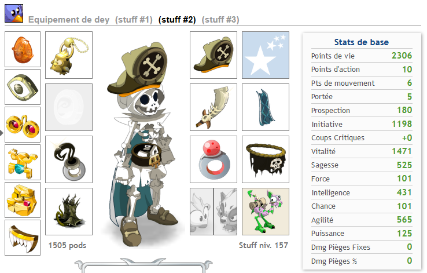Select the golden eye trophy slot
The image size is (427, 273).
pyautogui.click(x=23, y=87)
